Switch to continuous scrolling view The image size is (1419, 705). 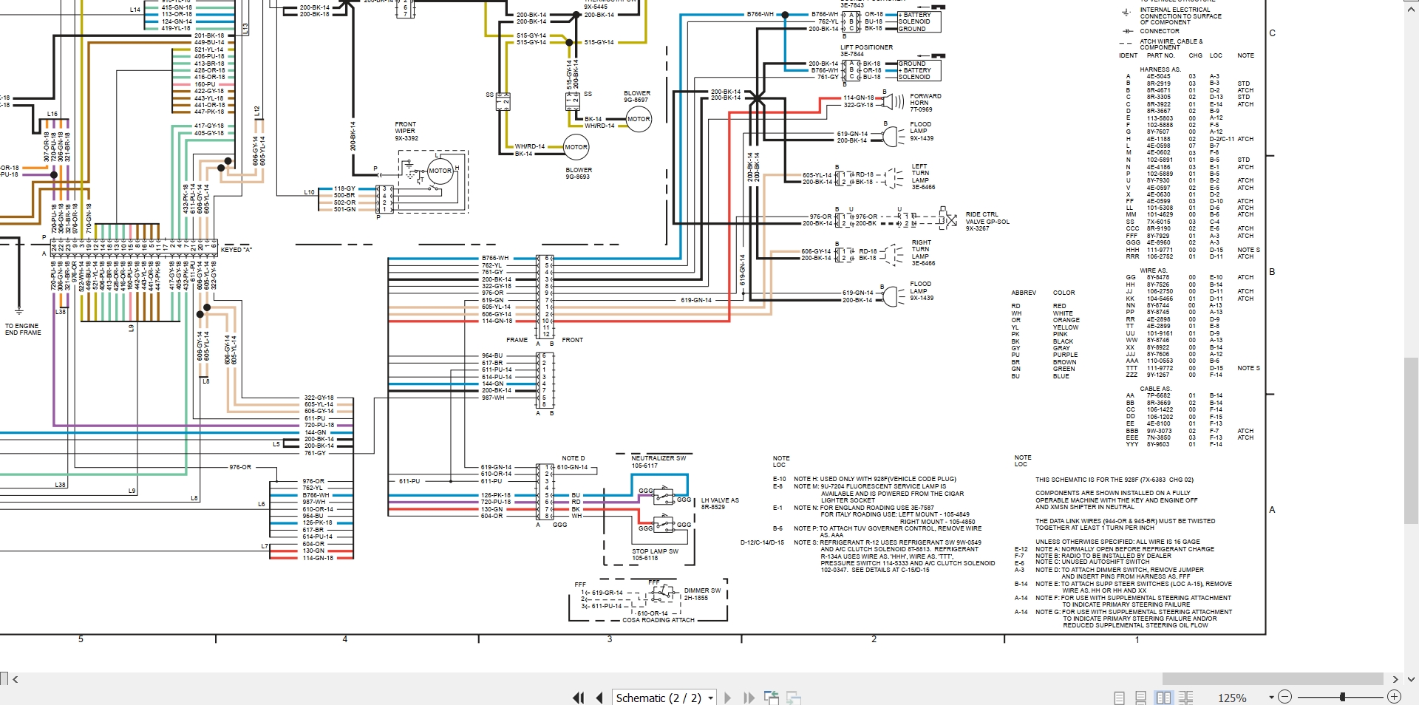point(1141,698)
